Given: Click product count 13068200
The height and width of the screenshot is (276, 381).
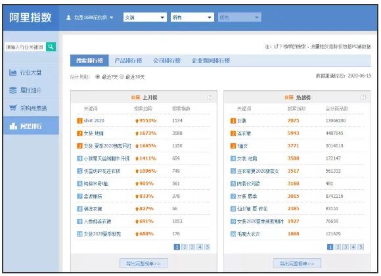Looking at the screenshot, I should tap(336, 121).
